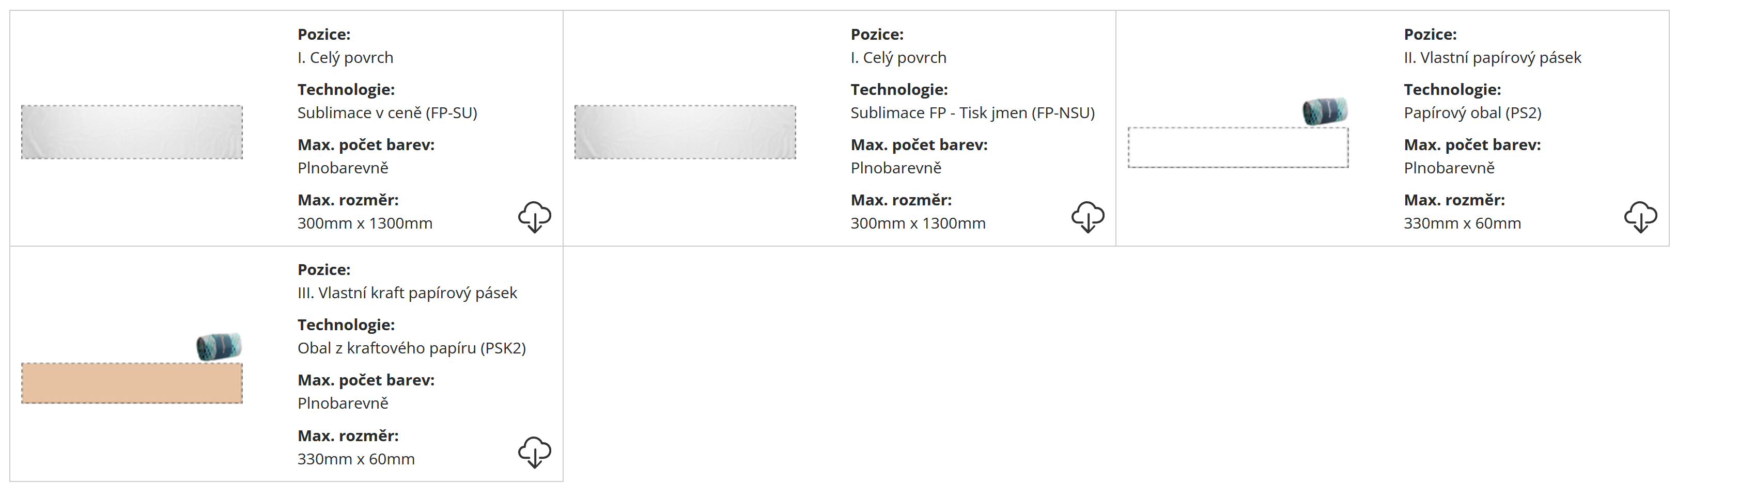Open the FP-SU towel print area preview
Viewport: 1739px width, 500px height.
pyautogui.click(x=132, y=132)
